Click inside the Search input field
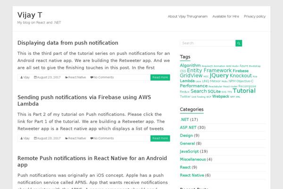283x189 pixels. tap(208, 43)
